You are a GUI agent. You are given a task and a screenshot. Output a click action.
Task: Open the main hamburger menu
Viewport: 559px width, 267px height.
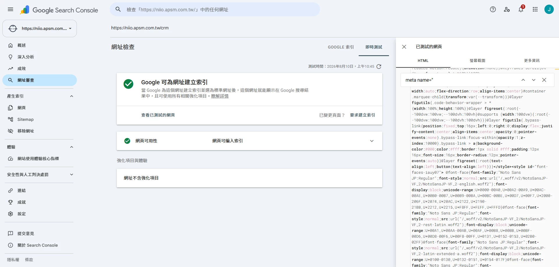(x=10, y=9)
